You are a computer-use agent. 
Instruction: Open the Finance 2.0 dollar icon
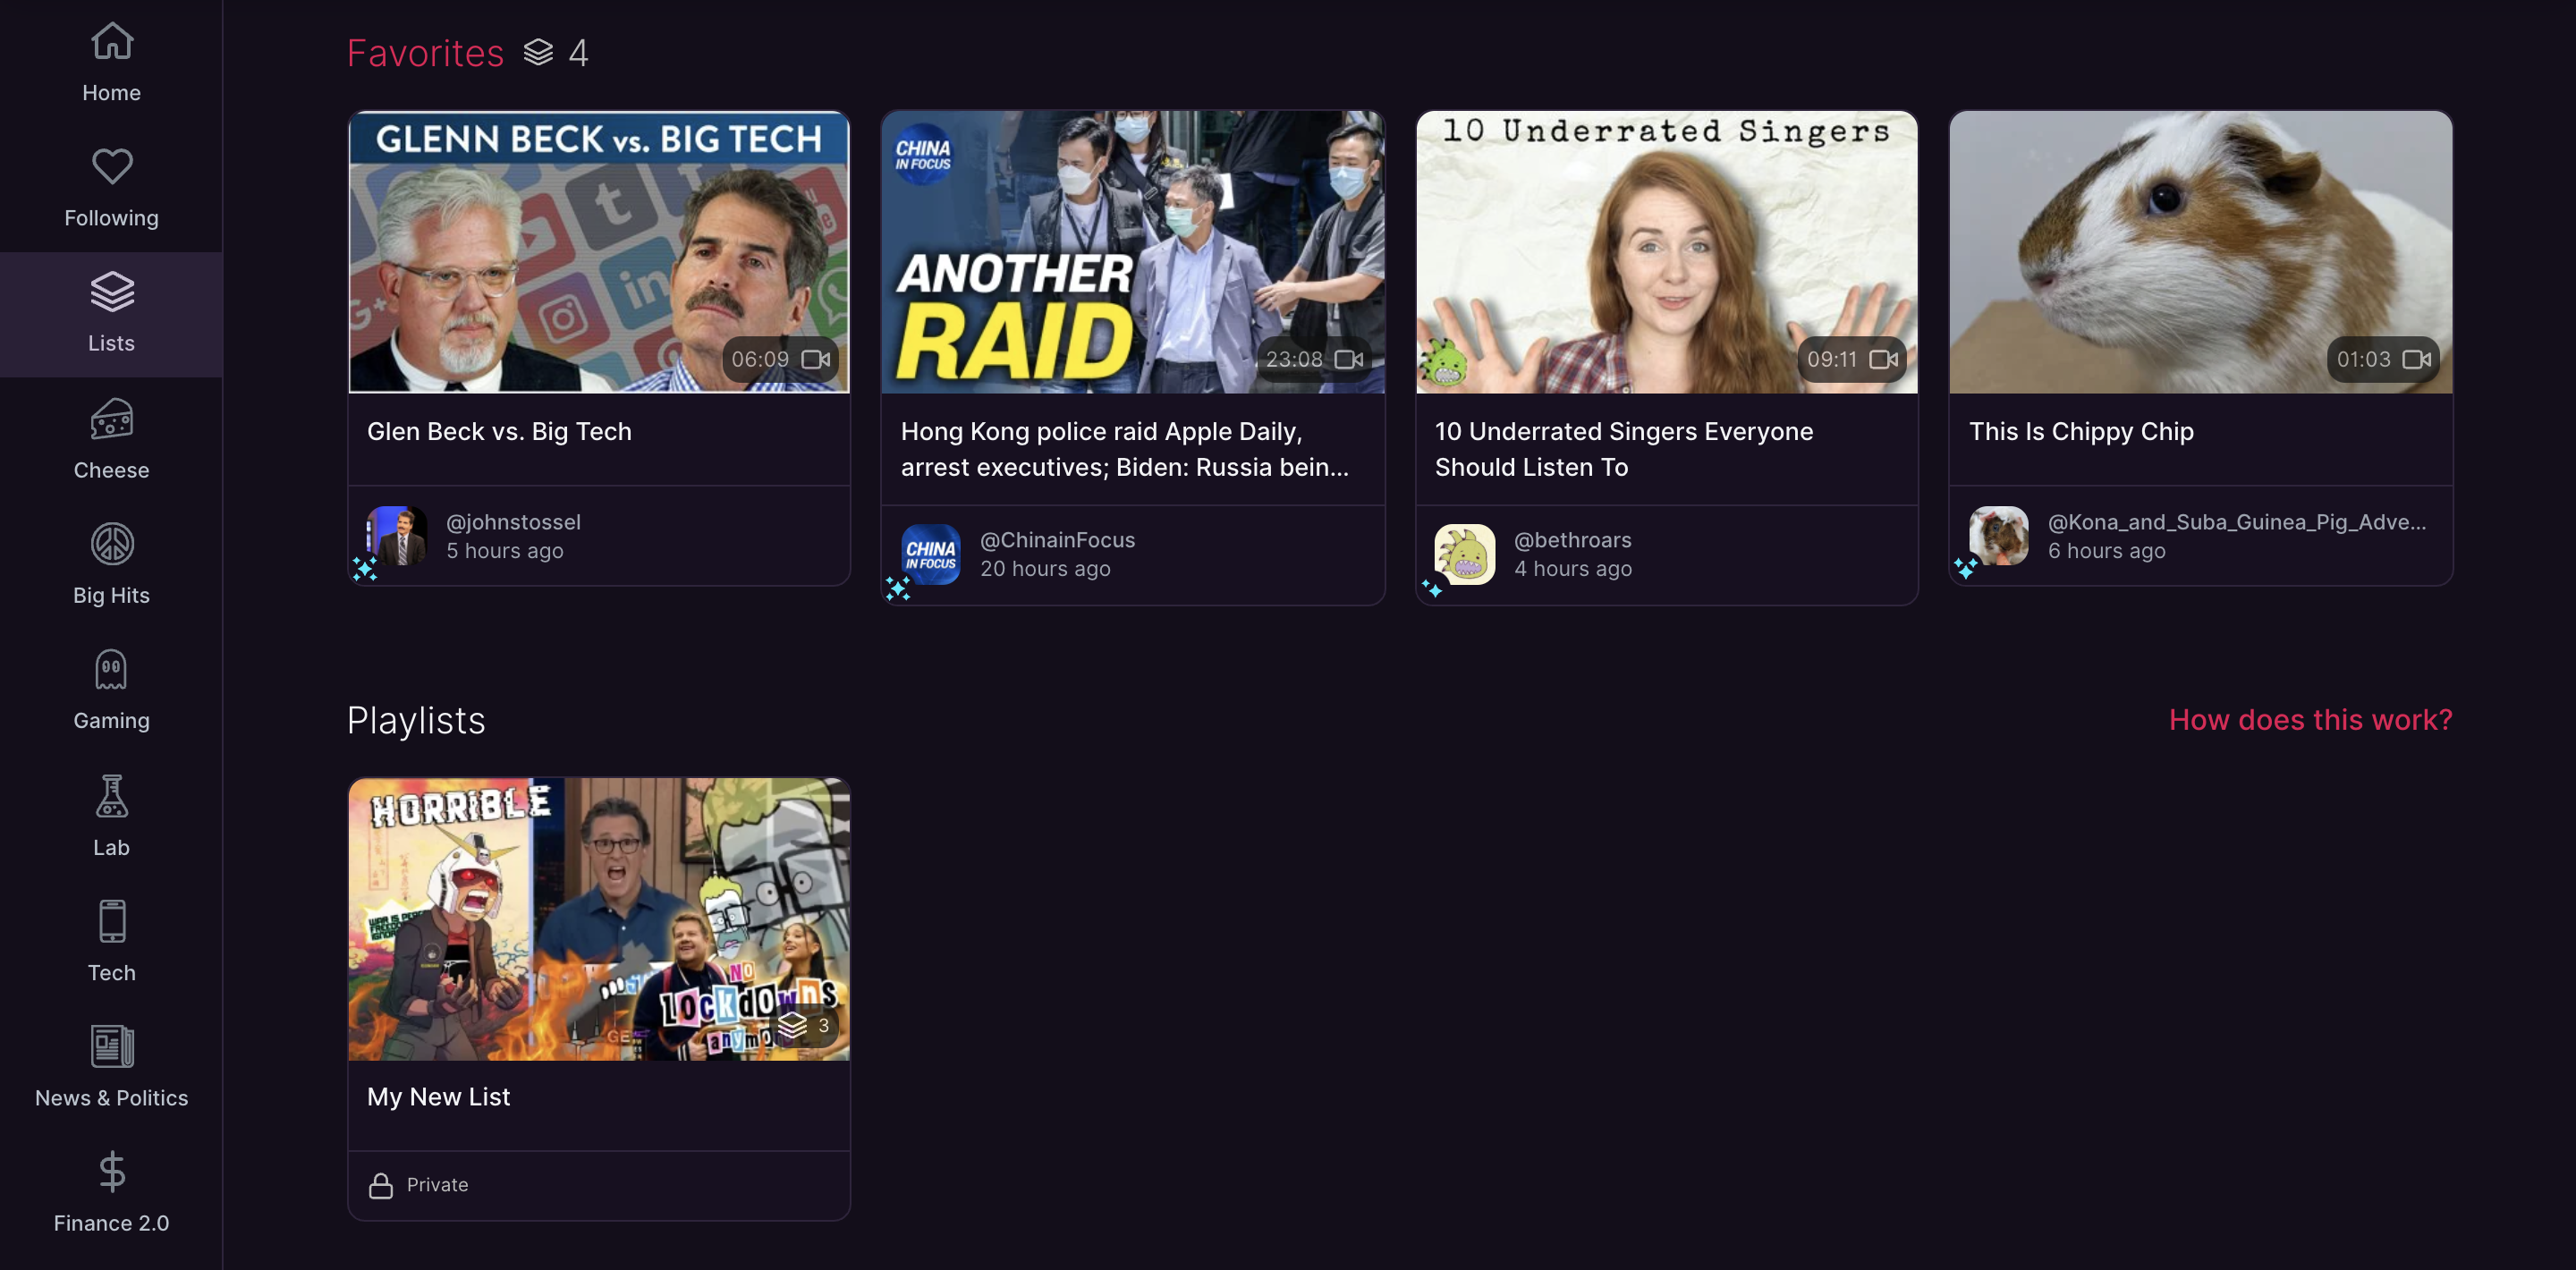(111, 1171)
